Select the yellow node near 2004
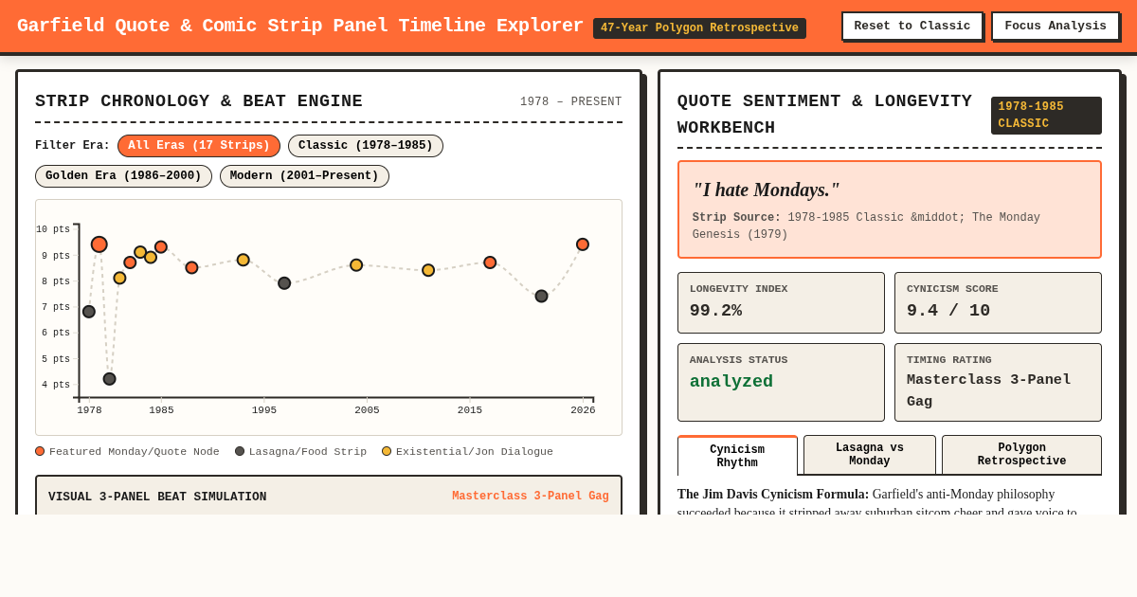The height and width of the screenshot is (597, 1137). (x=356, y=265)
